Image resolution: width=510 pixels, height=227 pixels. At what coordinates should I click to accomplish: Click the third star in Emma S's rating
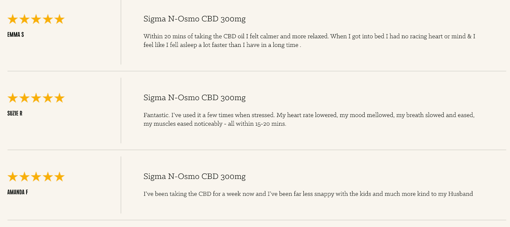(36, 19)
